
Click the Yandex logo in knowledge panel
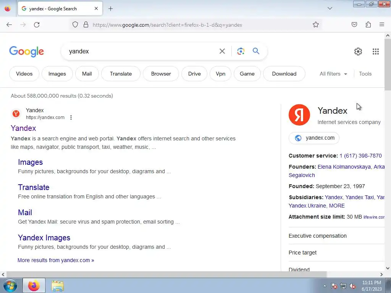tap(299, 115)
